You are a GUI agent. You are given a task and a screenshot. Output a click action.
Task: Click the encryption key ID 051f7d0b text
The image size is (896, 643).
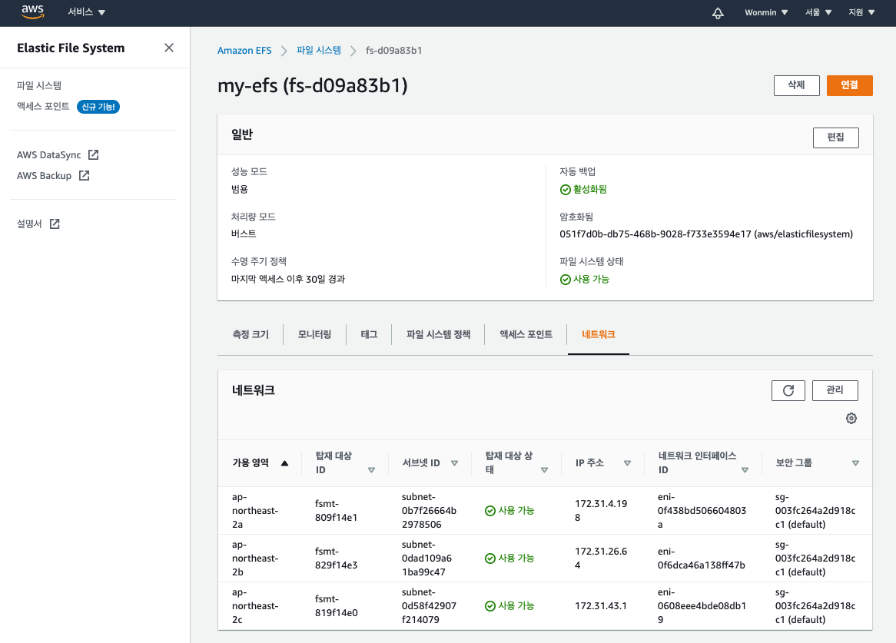pyautogui.click(x=706, y=234)
